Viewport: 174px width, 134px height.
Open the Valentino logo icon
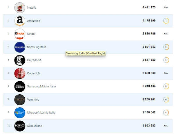pyautogui.click(x=20, y=100)
